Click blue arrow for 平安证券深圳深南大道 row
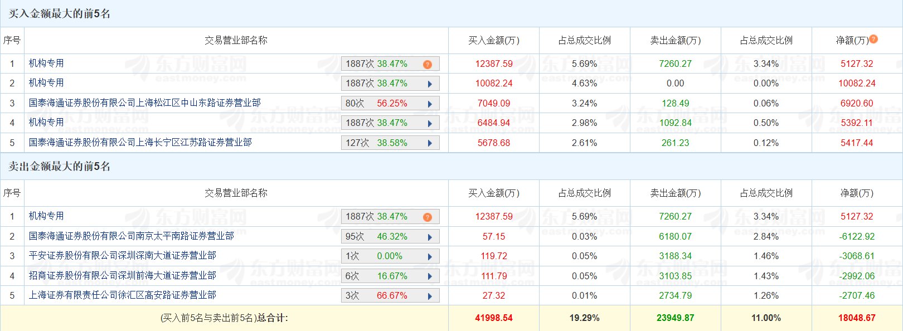The width and height of the screenshot is (903, 331). click(x=430, y=257)
